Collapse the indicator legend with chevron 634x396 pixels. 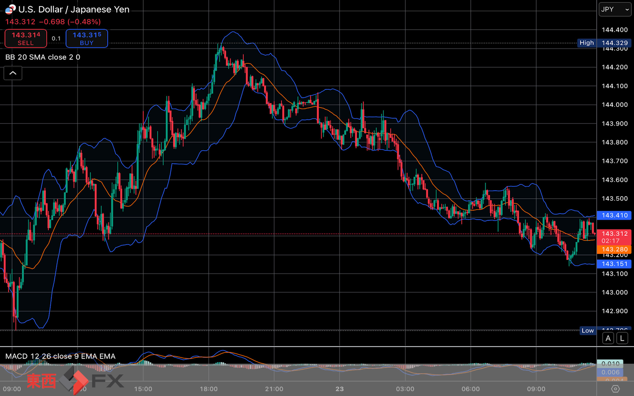[13, 73]
